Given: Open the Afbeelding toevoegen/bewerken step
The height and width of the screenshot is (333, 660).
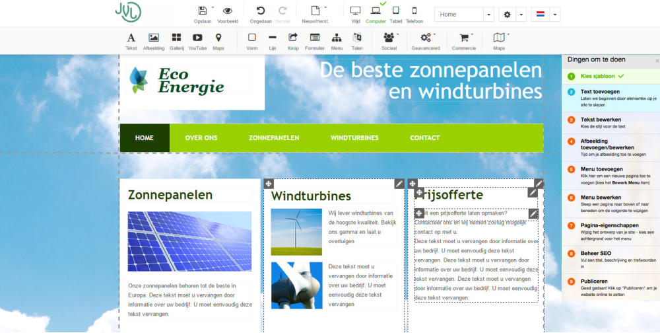Looking at the screenshot, I should tap(610, 147).
